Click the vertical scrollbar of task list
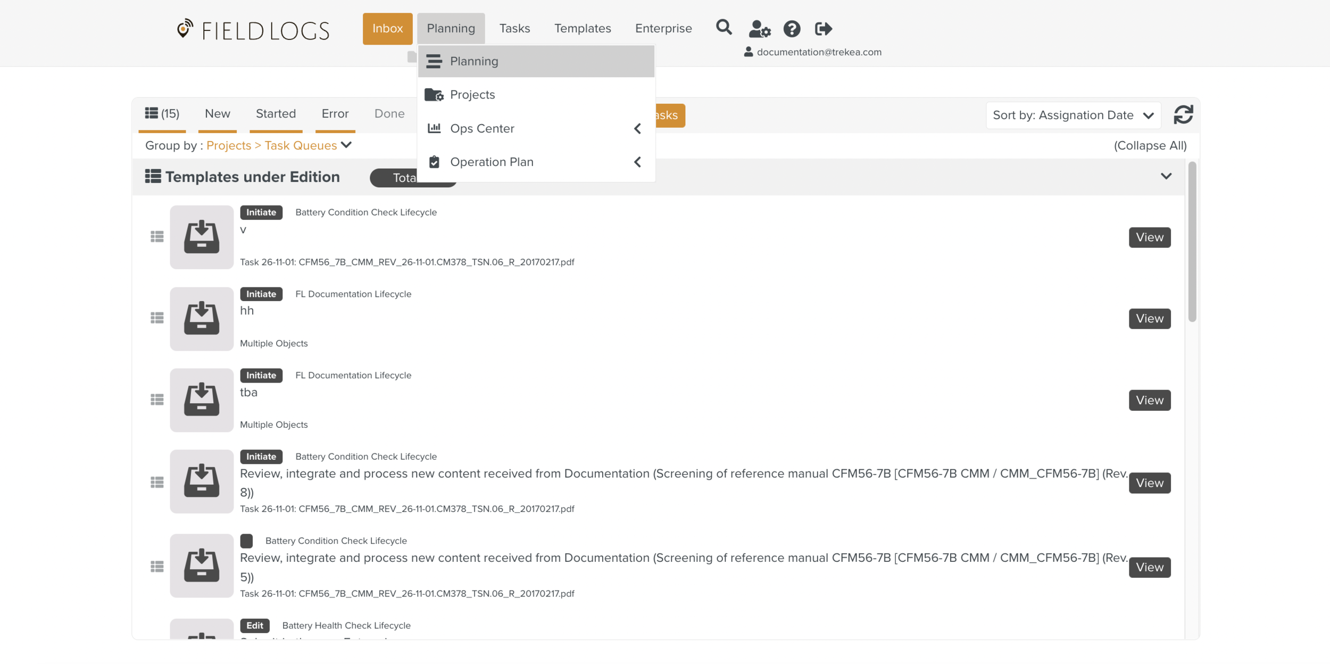The width and height of the screenshot is (1330, 664). [1192, 242]
